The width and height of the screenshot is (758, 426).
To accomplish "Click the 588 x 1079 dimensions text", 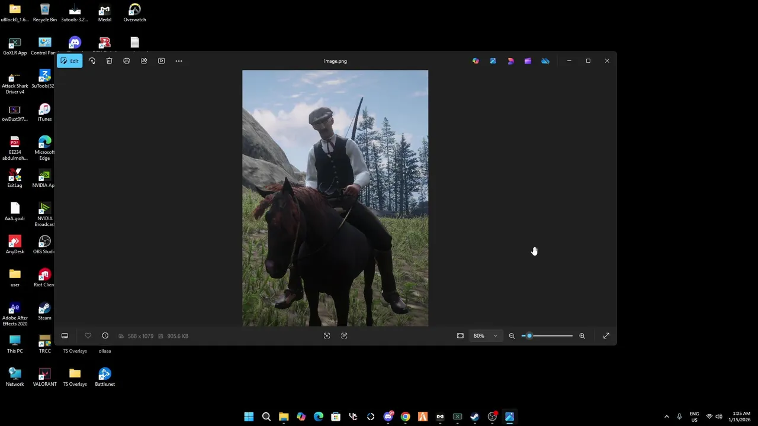I will coord(140,336).
